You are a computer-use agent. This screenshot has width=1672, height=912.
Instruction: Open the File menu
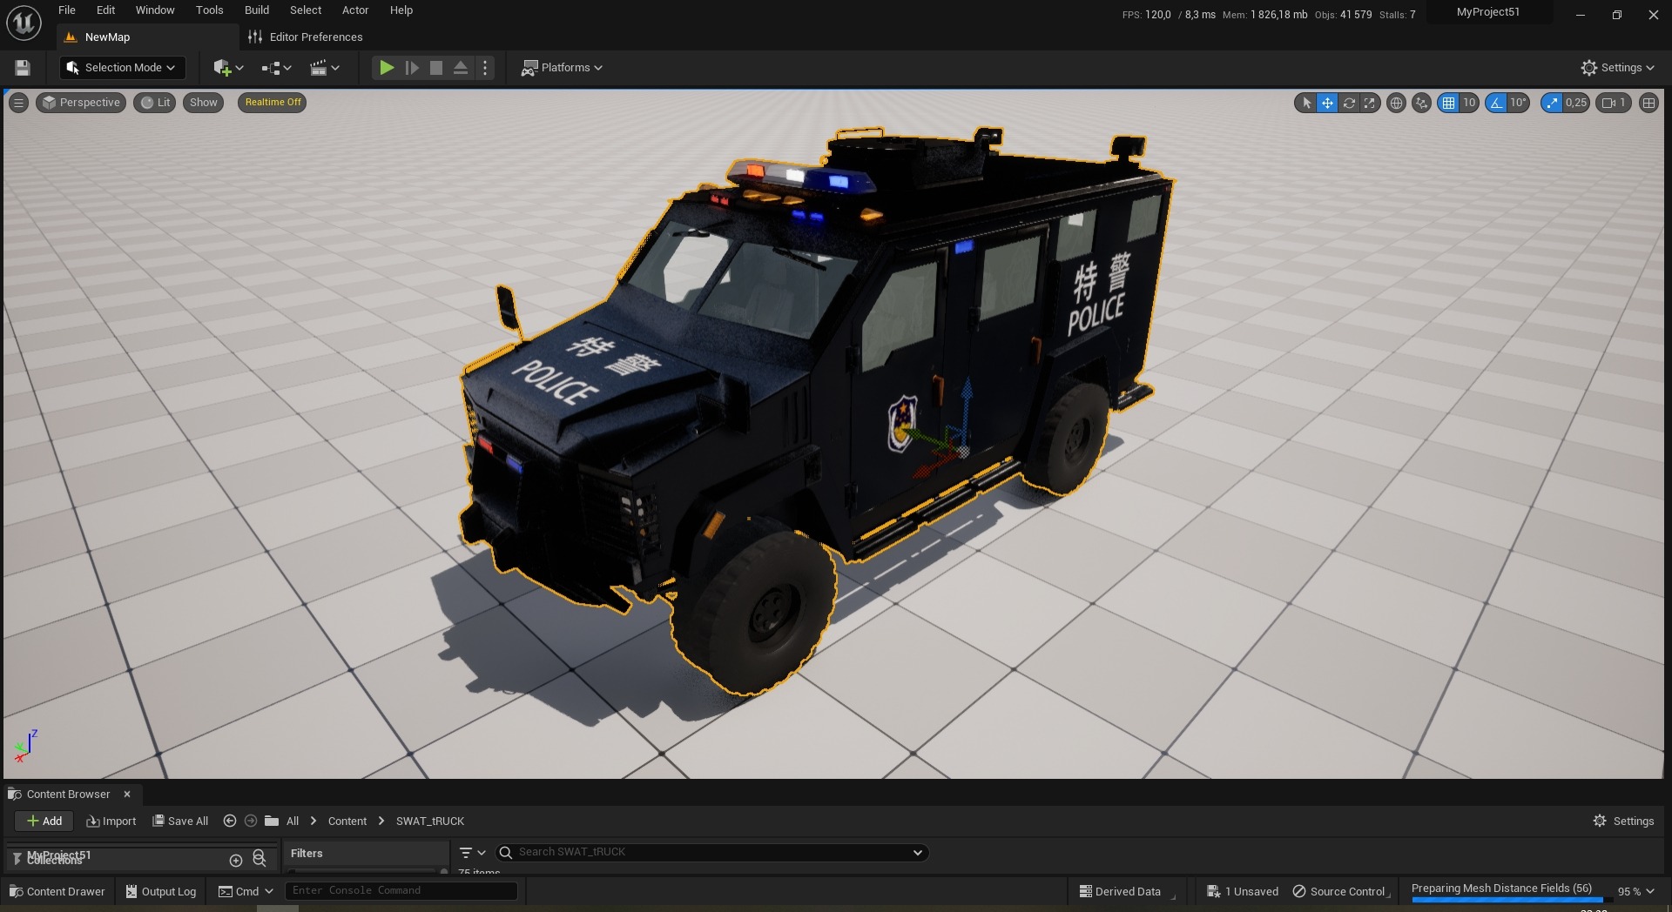(67, 10)
